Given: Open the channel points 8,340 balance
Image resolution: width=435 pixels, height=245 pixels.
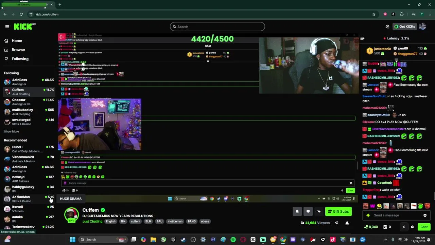Looking at the screenshot, I should pyautogui.click(x=371, y=227).
